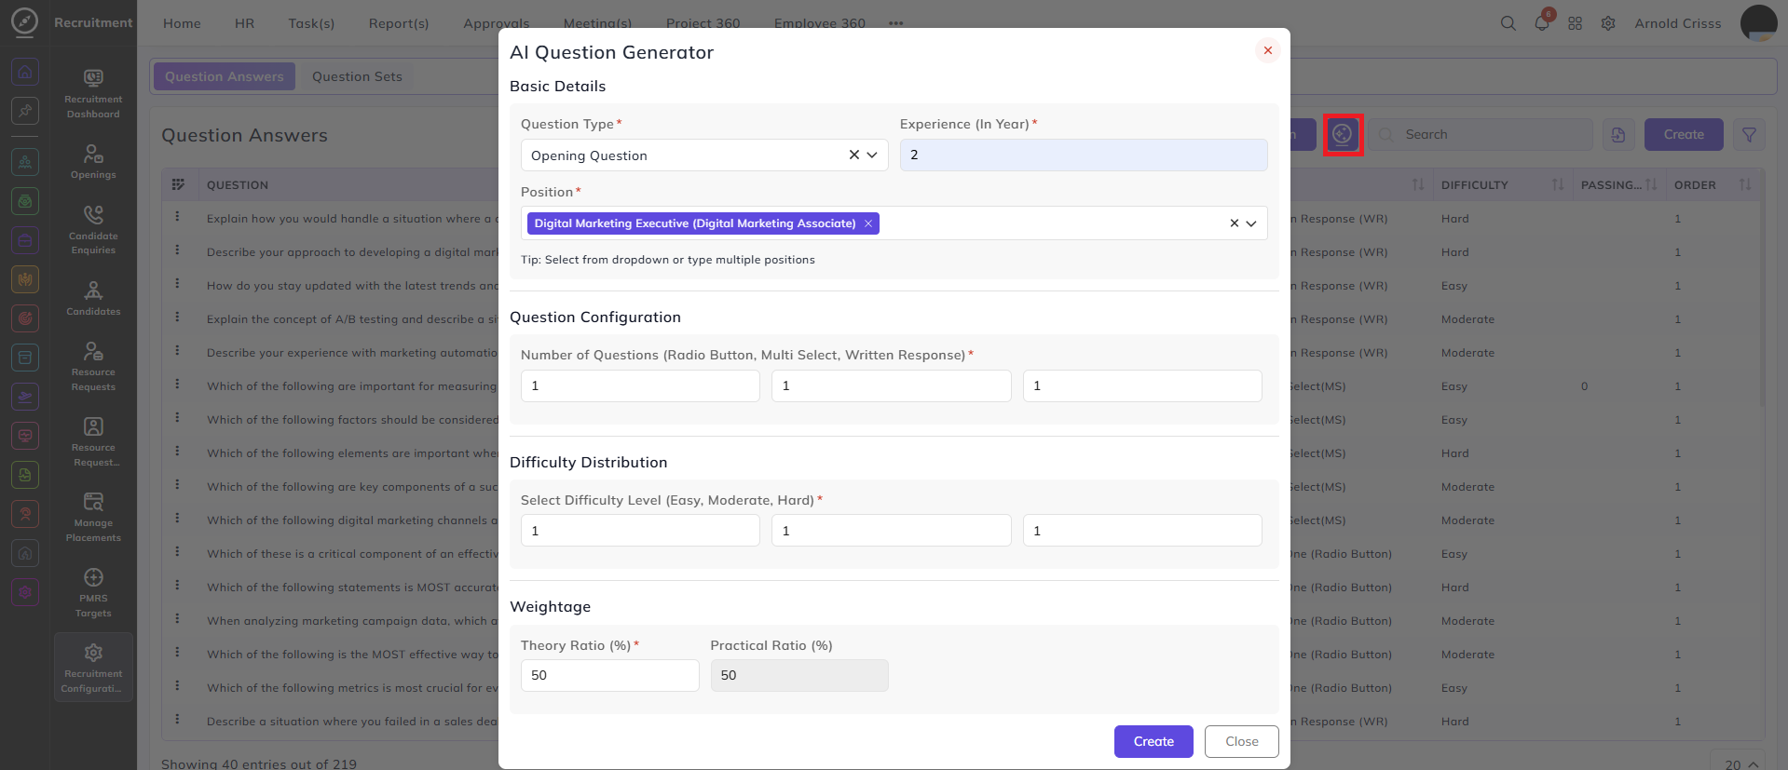The width and height of the screenshot is (1788, 770).
Task: Open Recruitment Dashboard in sidebar
Action: tap(93, 93)
